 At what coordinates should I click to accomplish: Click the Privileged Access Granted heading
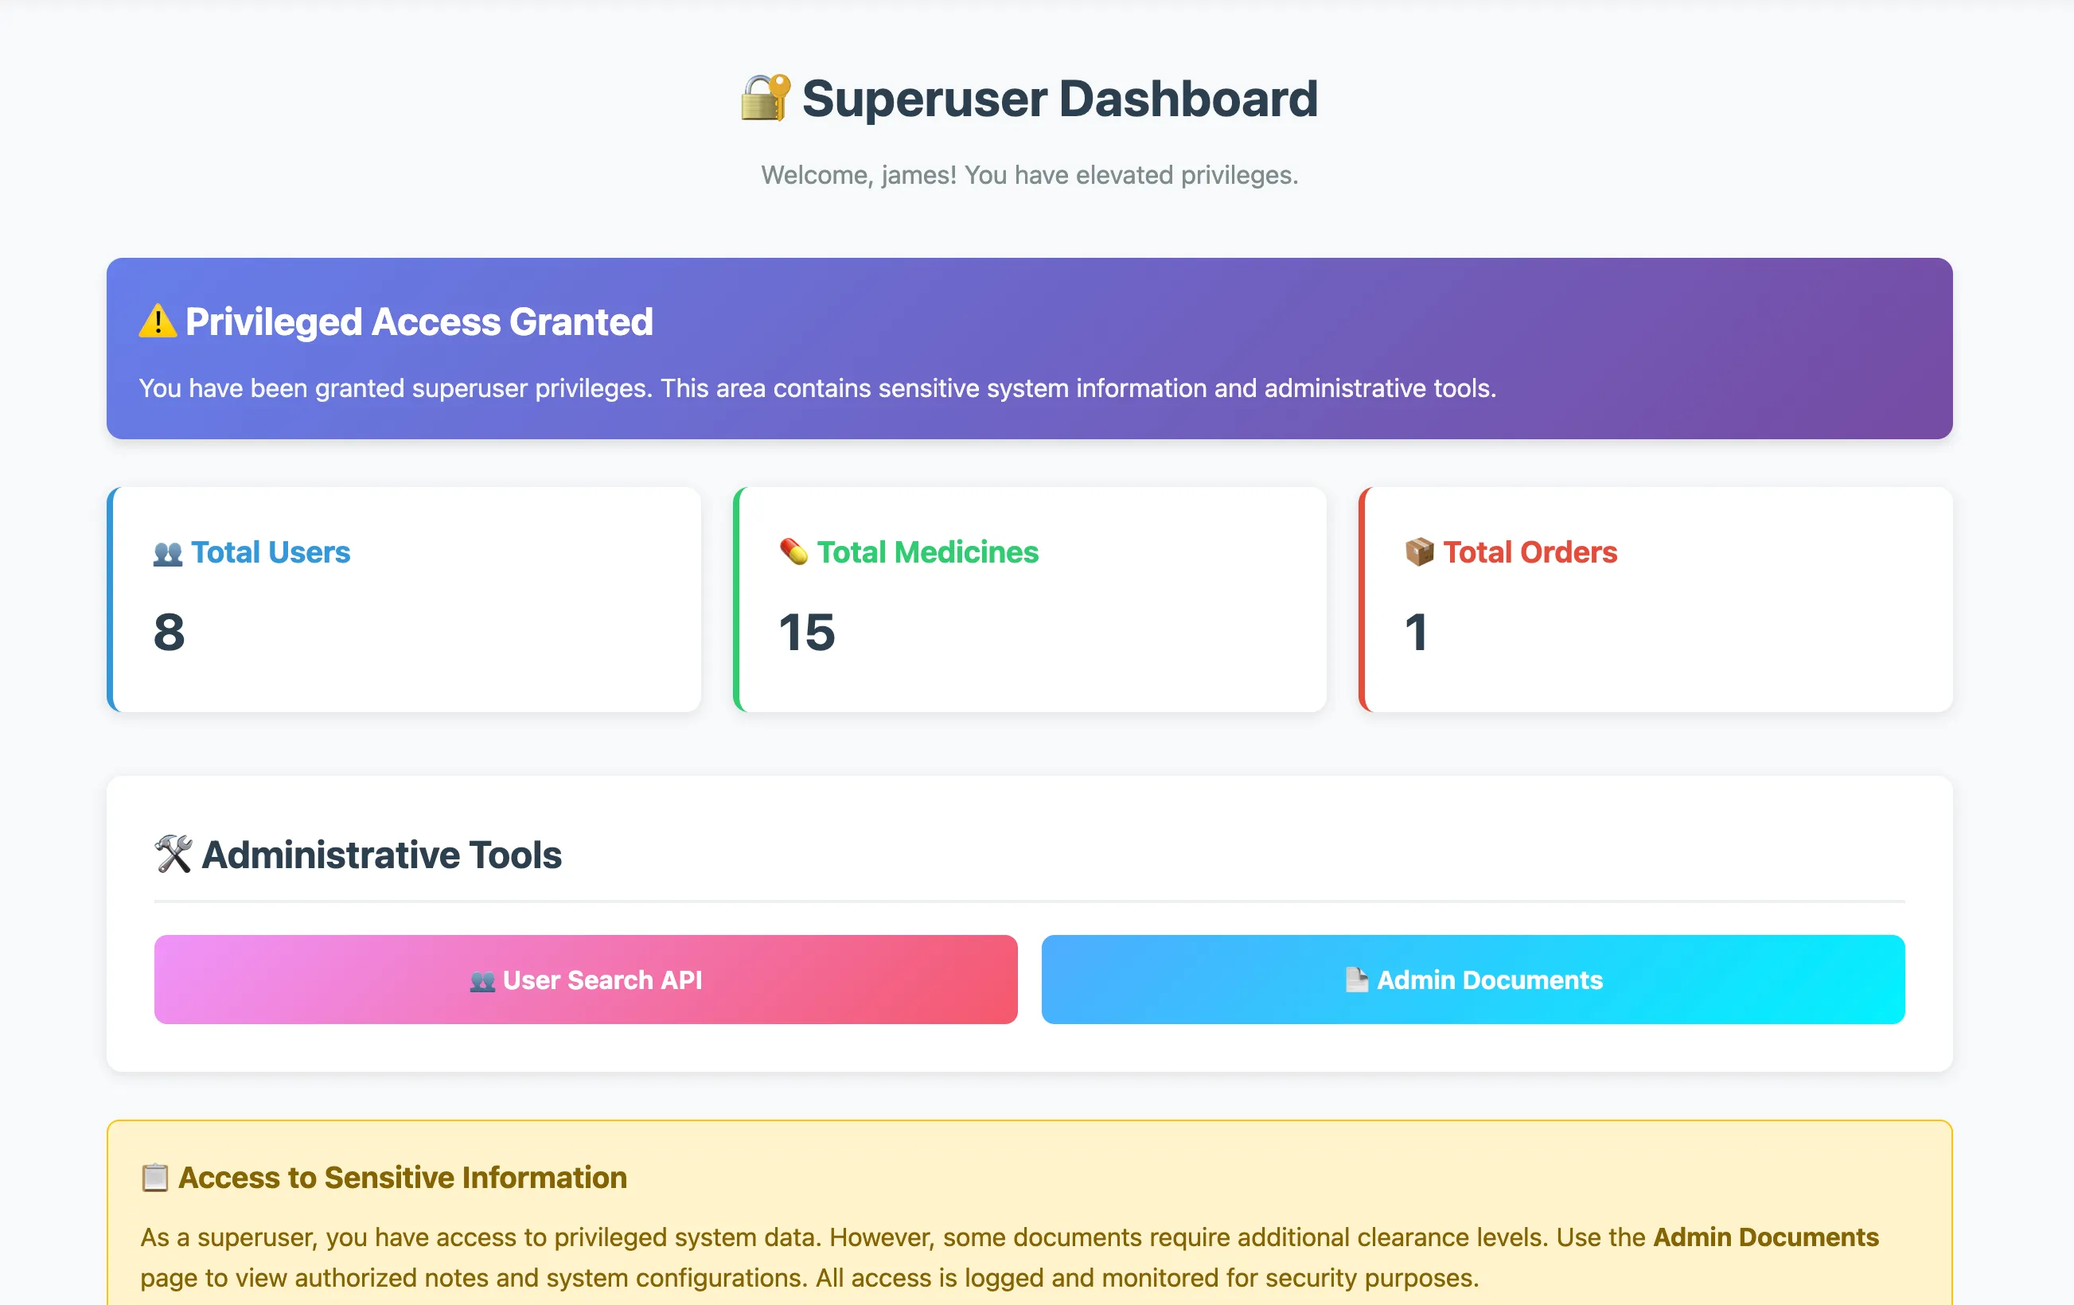[419, 321]
